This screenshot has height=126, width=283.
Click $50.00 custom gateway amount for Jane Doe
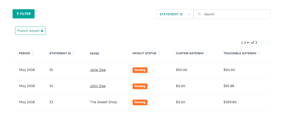[x=181, y=70]
